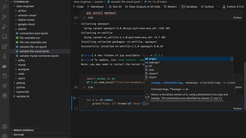Open run options chevron beside cell
Viewport: 246px width, 138px height.
tap(78, 98)
